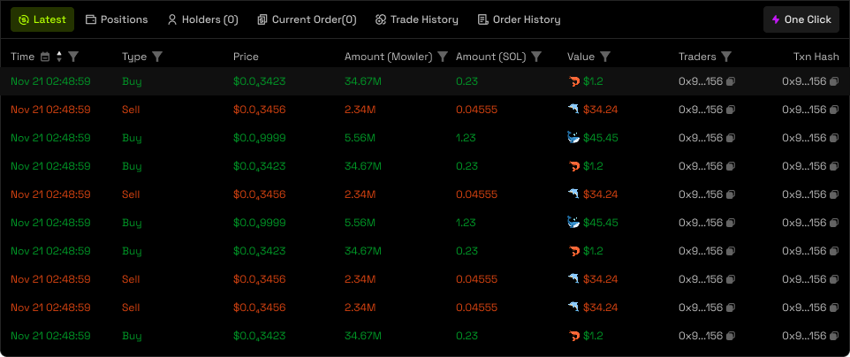Screen dimensions: 850x357
Task: Open the Txn Hash link in the first row
Action: click(x=803, y=81)
